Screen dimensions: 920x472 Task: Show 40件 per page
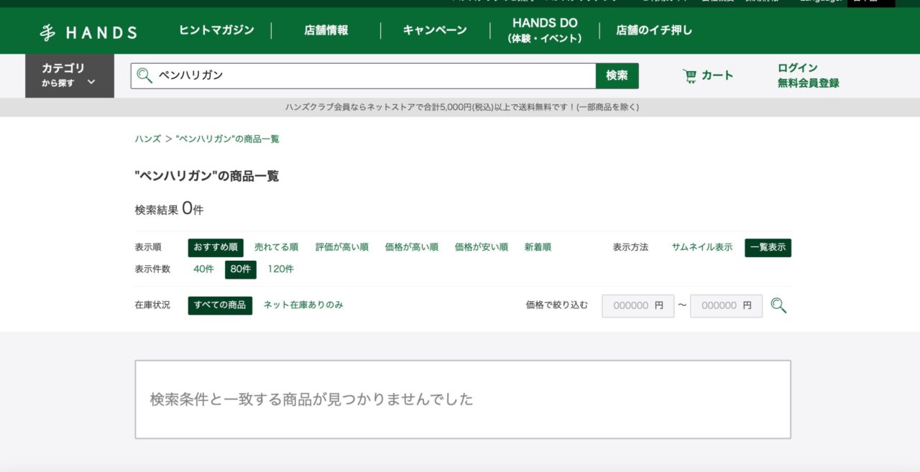pyautogui.click(x=203, y=269)
